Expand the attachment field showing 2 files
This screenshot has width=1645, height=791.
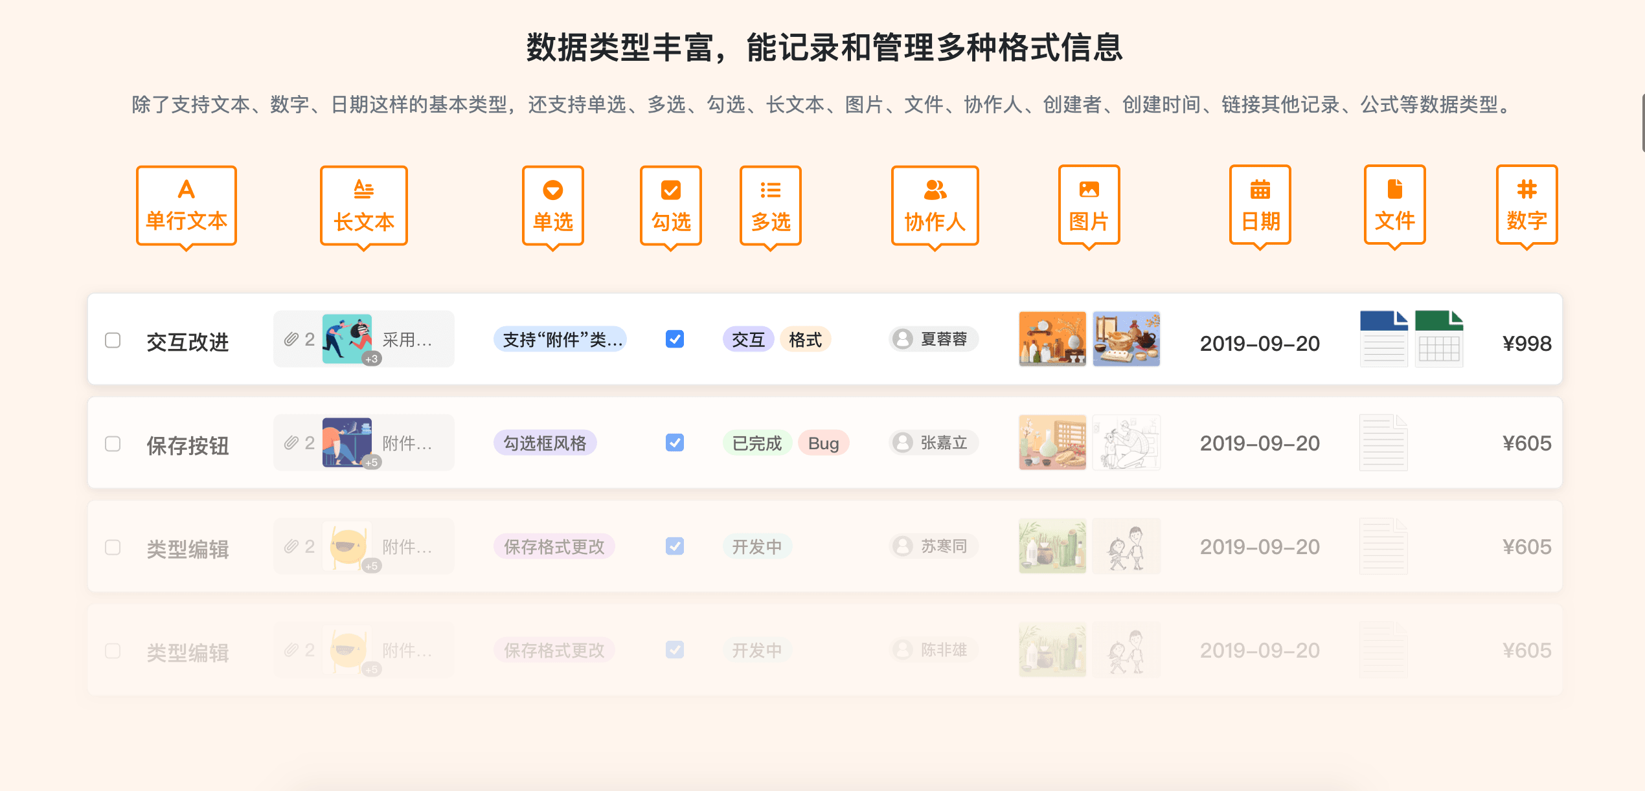tap(363, 339)
